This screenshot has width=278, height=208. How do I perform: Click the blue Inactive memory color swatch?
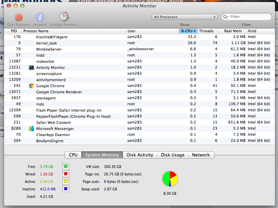66,189
